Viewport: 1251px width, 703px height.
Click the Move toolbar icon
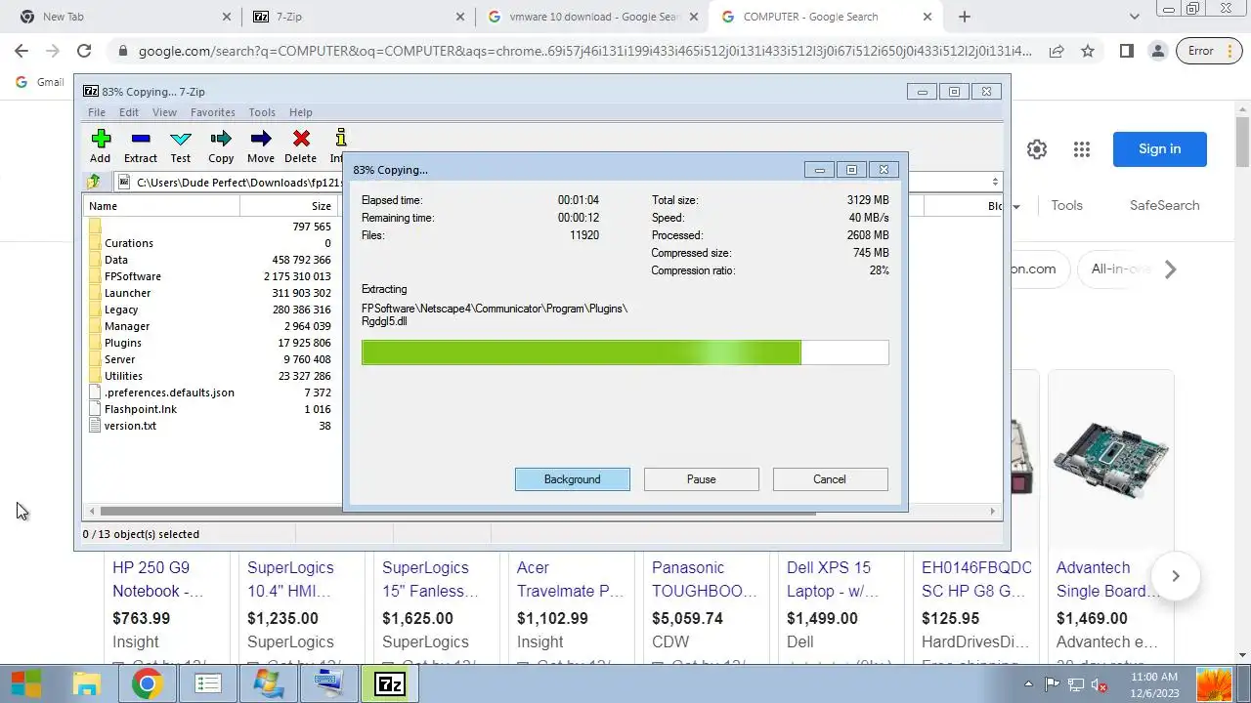point(261,145)
